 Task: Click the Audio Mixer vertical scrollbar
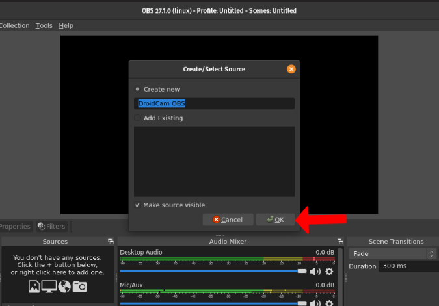tap(340, 276)
